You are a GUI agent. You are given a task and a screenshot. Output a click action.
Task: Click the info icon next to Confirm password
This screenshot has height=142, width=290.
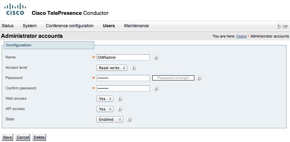pos(156,88)
